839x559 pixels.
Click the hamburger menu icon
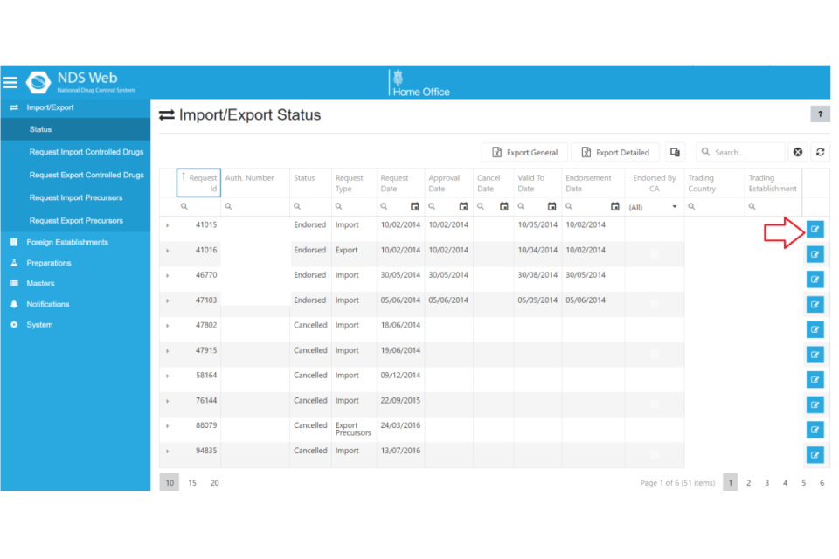[10, 83]
